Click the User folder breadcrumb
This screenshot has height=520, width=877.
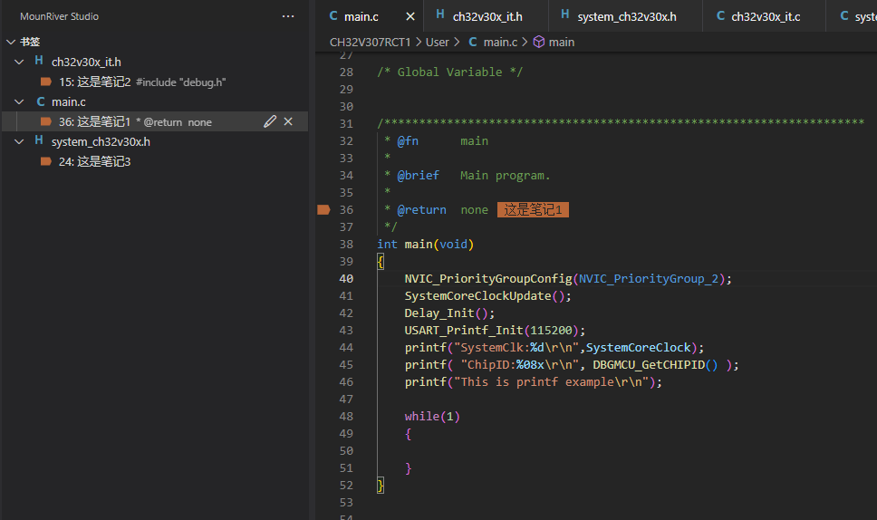tap(438, 42)
